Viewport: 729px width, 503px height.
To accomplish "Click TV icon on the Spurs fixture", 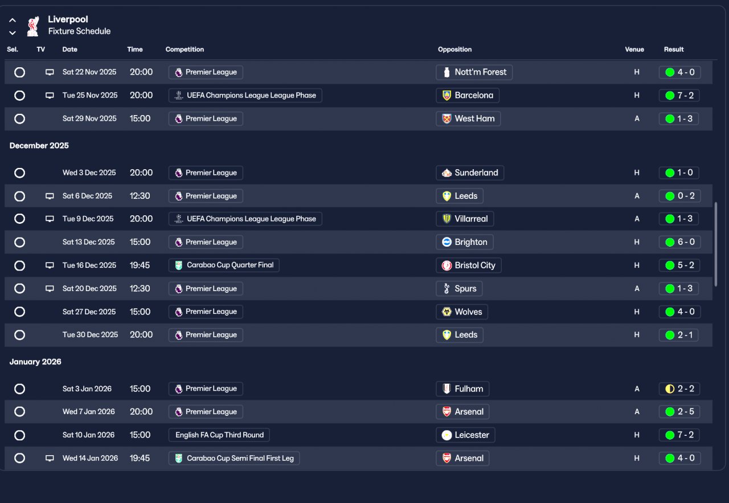I will coord(50,289).
